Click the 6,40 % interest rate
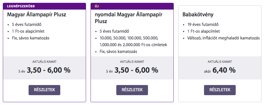Screen dimensions: 264x105 pos(224,70)
